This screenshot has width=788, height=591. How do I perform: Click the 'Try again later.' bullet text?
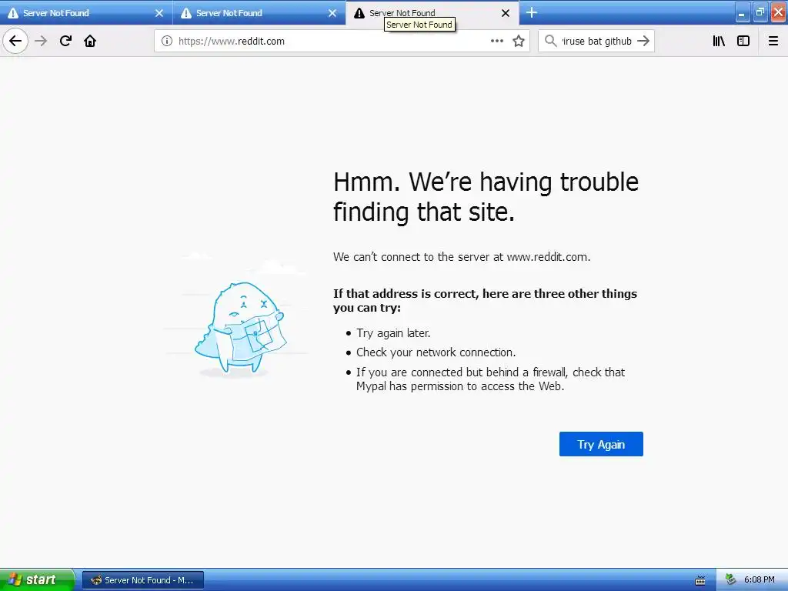pos(393,333)
